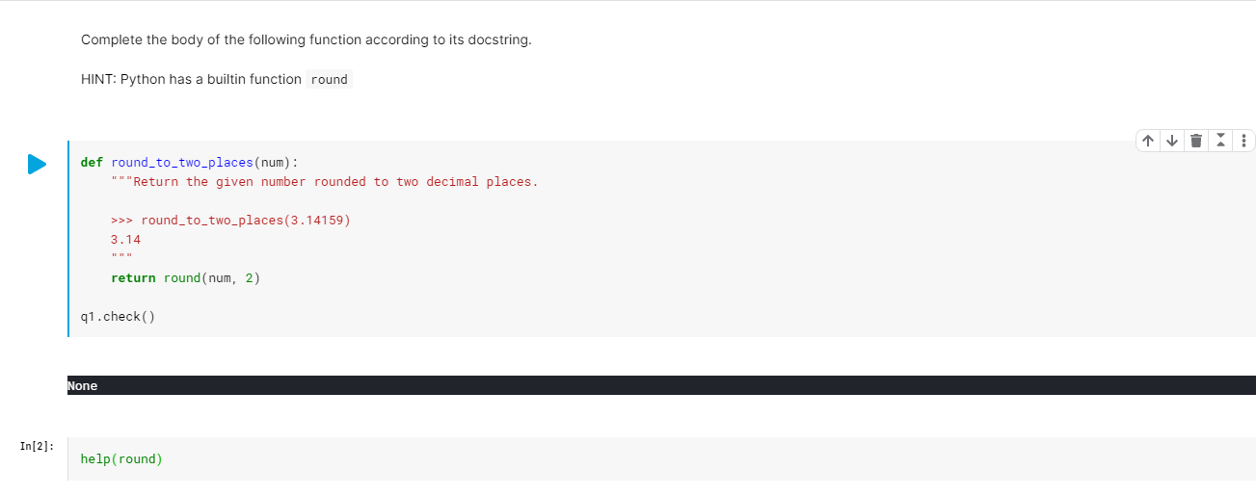This screenshot has width=1256, height=496.
Task: Click the docstring line about two decimal places
Action: 325,182
